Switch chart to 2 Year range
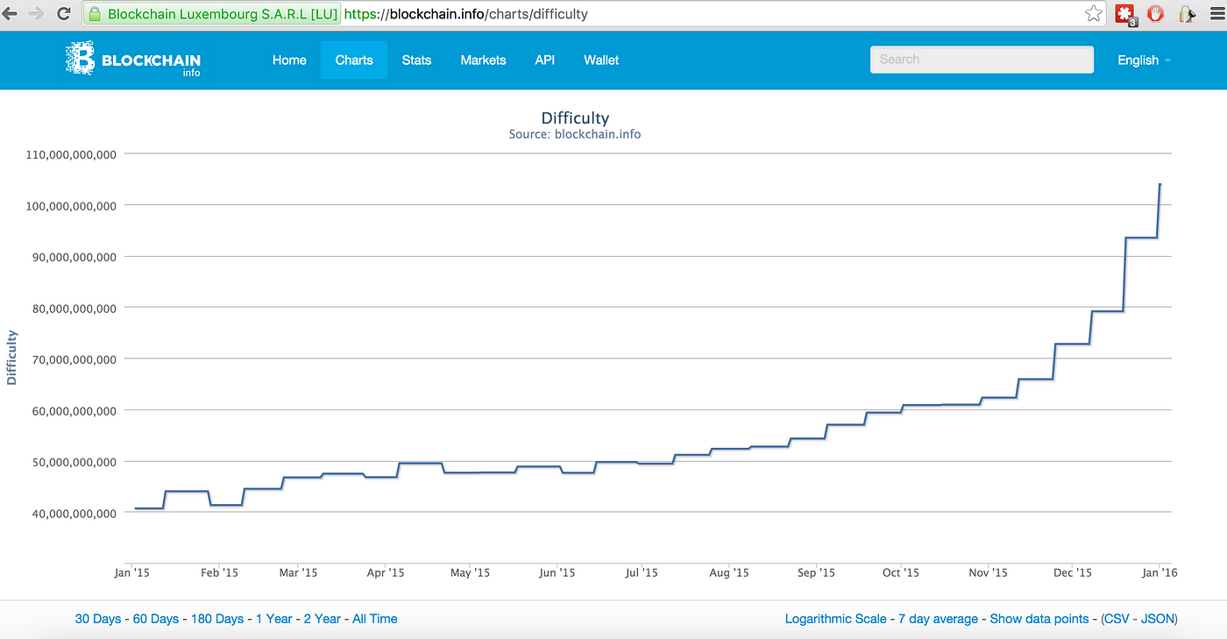1227x639 pixels. pos(323,619)
